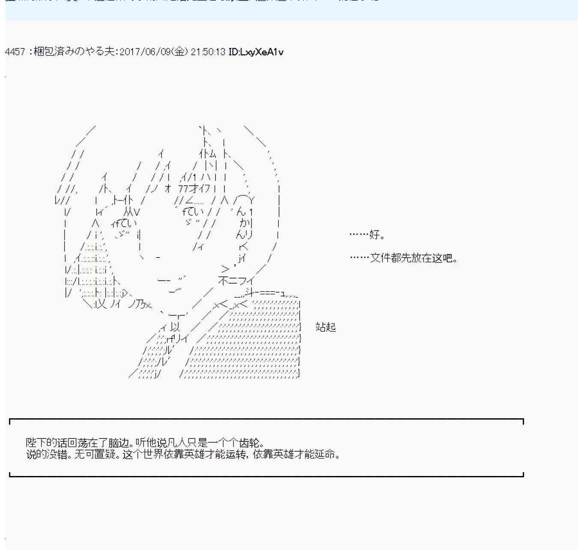Image resolution: width=578 pixels, height=550 pixels.
Task: Click the dialogue line ……好。
Action: coord(367,235)
